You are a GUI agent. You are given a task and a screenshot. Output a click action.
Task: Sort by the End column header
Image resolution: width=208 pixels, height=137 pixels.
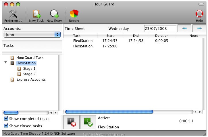136,36
